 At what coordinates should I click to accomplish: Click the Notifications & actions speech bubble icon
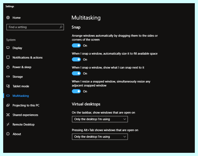(x=8, y=57)
